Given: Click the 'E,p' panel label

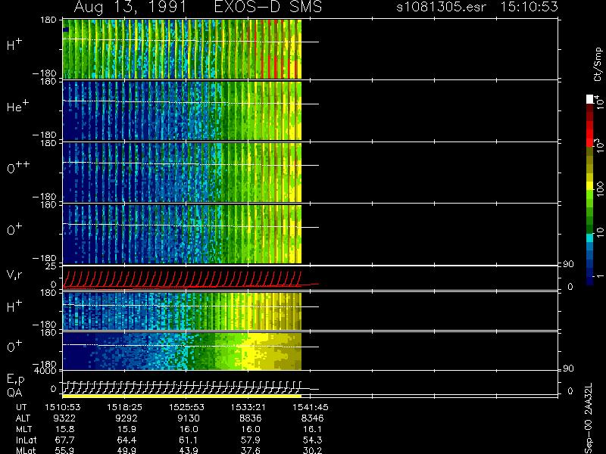Looking at the screenshot, I should [15, 380].
